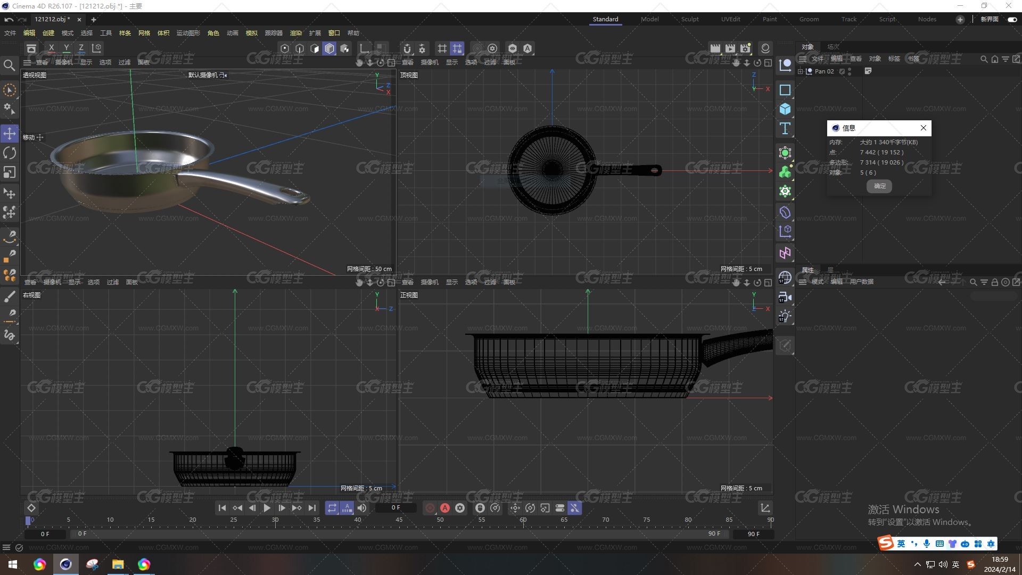The image size is (1022, 575).
Task: Click the Cube primitive icon
Action: [x=785, y=109]
